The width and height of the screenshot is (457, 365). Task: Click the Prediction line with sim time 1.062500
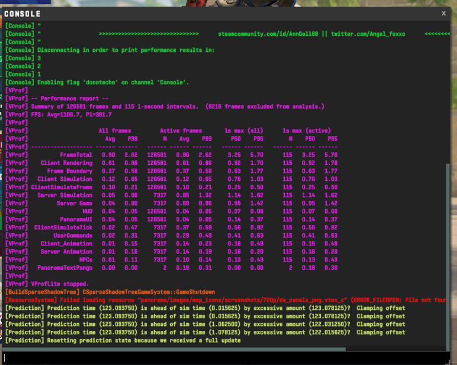205,325
